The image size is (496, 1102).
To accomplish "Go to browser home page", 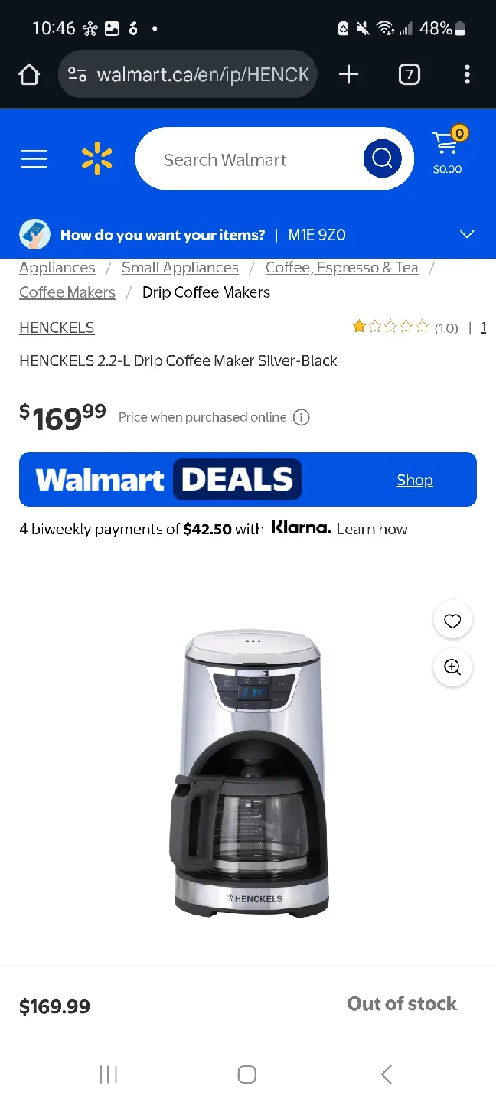I will pyautogui.click(x=29, y=74).
